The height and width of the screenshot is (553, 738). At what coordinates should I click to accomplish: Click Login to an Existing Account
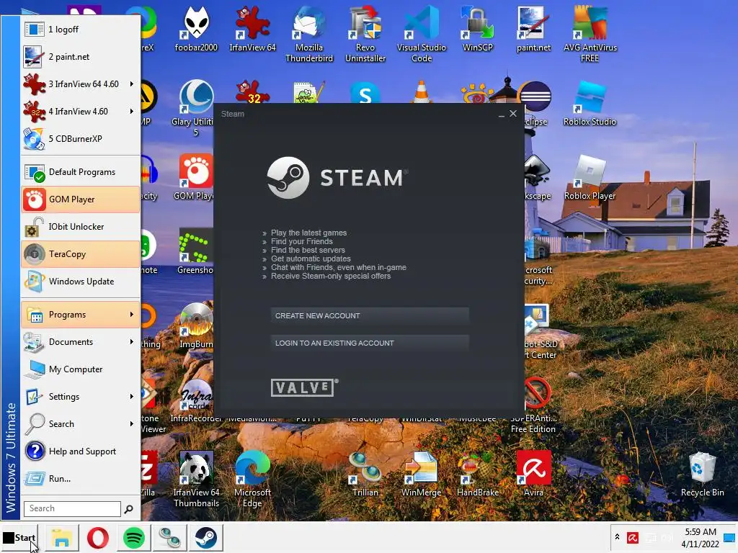(370, 343)
